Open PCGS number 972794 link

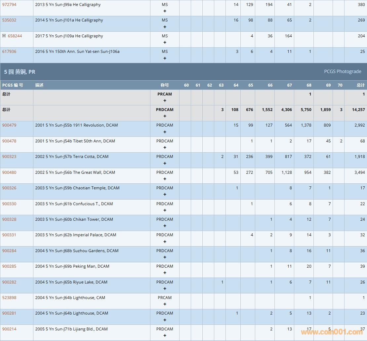[x=9, y=5]
